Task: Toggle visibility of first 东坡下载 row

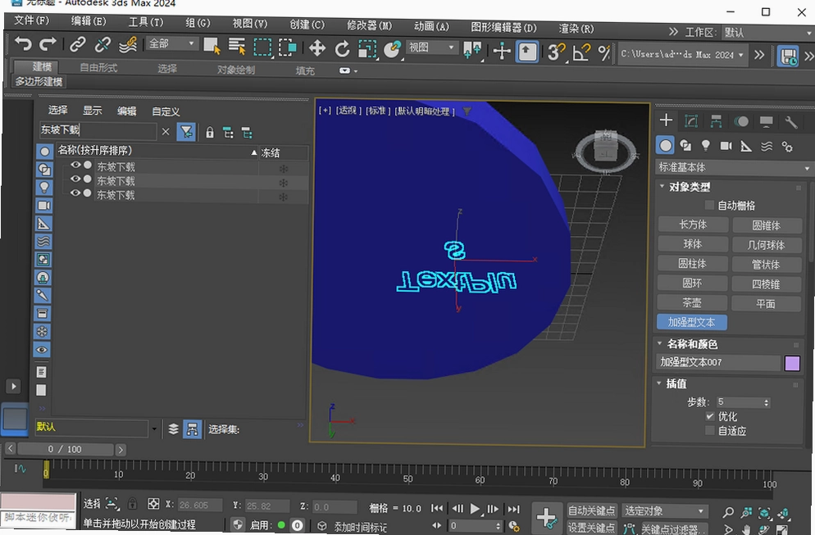Action: tap(76, 165)
